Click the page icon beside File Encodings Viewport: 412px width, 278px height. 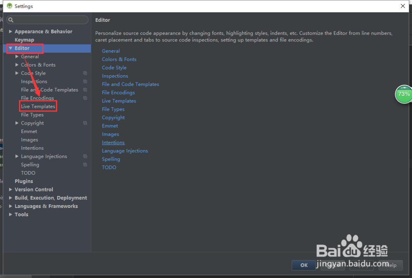[x=85, y=98]
